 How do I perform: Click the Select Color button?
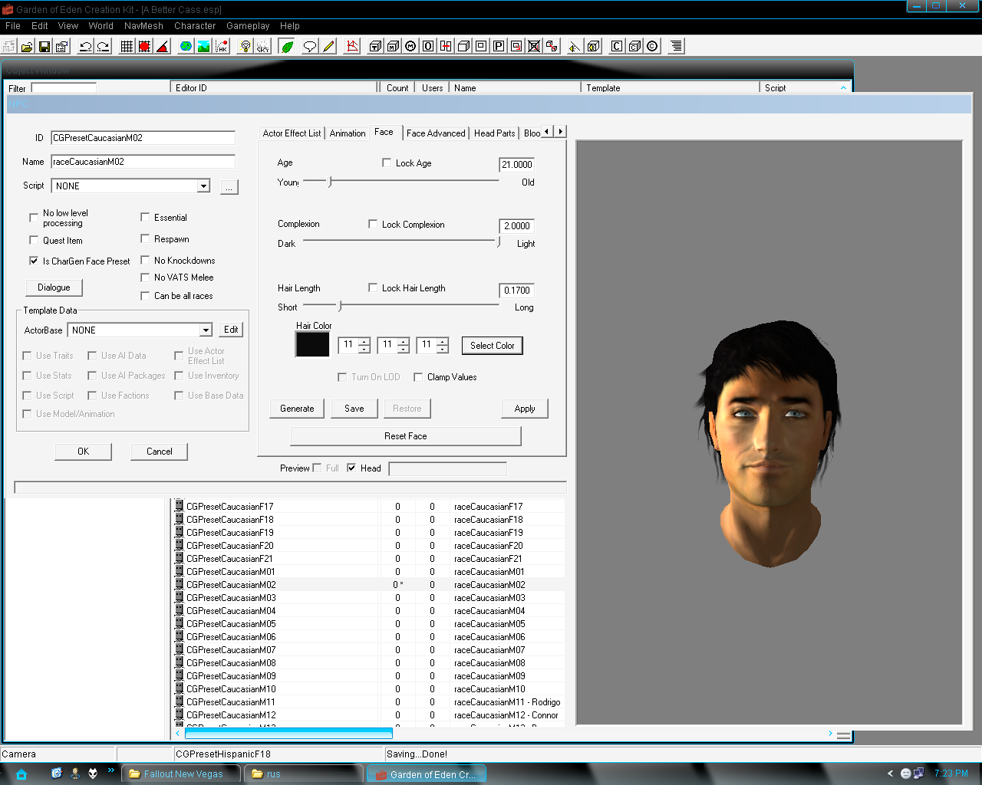[x=493, y=346]
